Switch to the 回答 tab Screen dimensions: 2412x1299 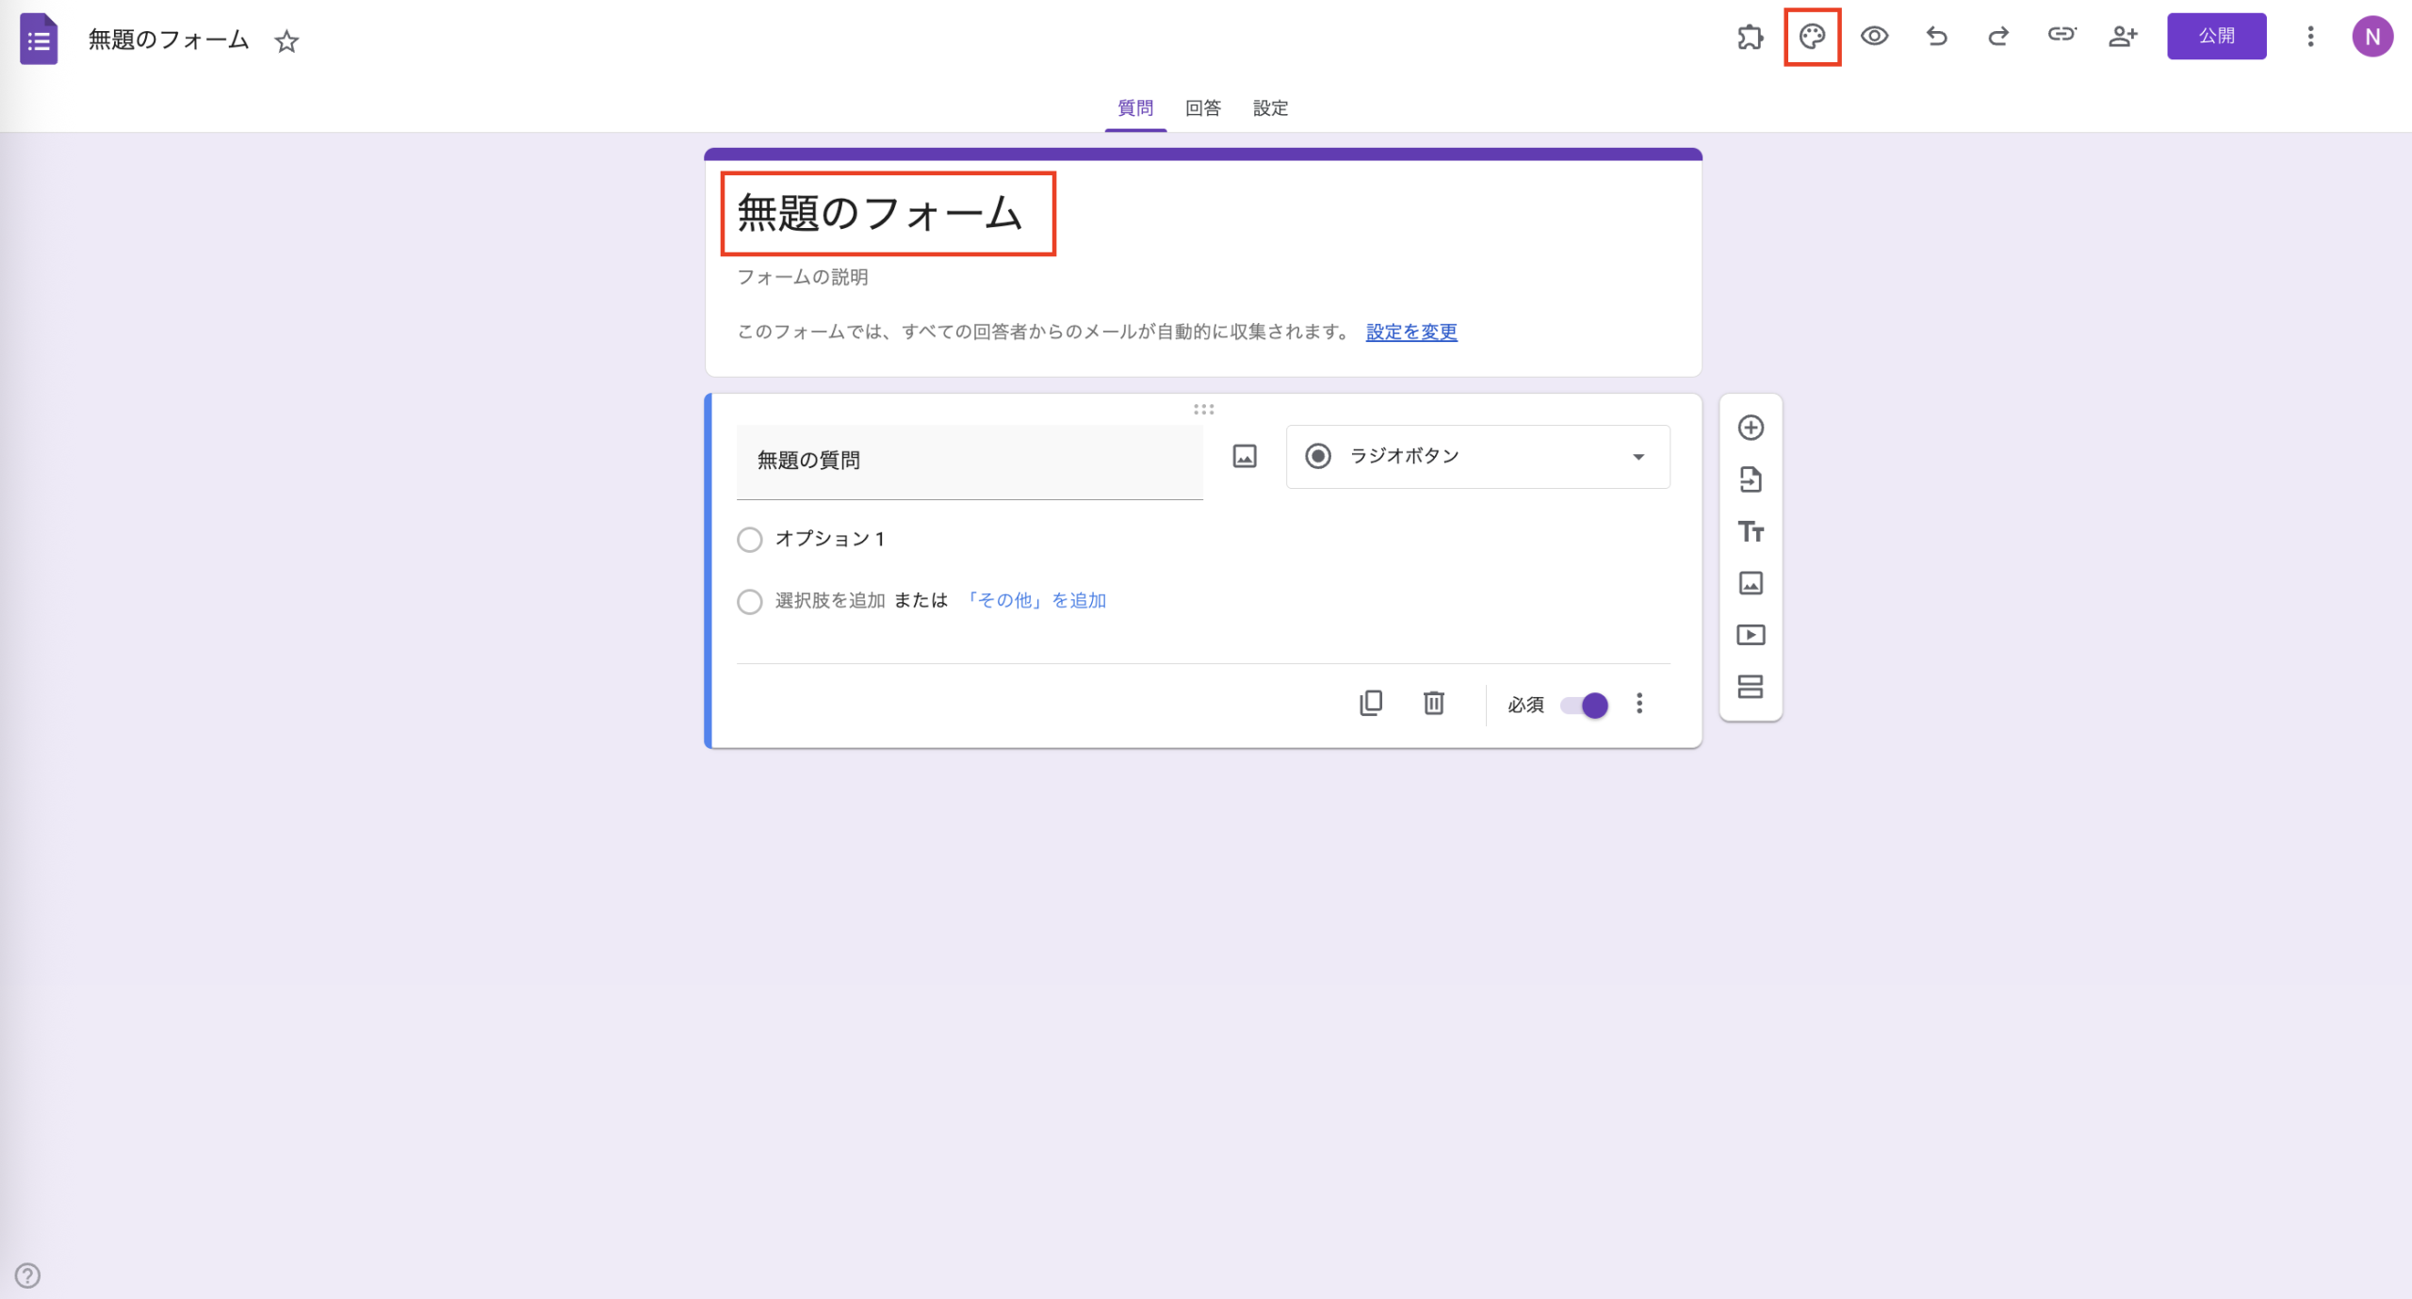tap(1202, 108)
